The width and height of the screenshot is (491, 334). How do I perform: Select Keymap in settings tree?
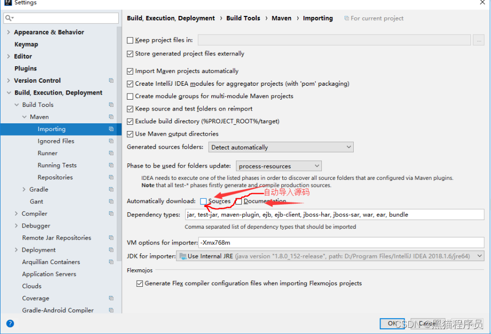(26, 44)
